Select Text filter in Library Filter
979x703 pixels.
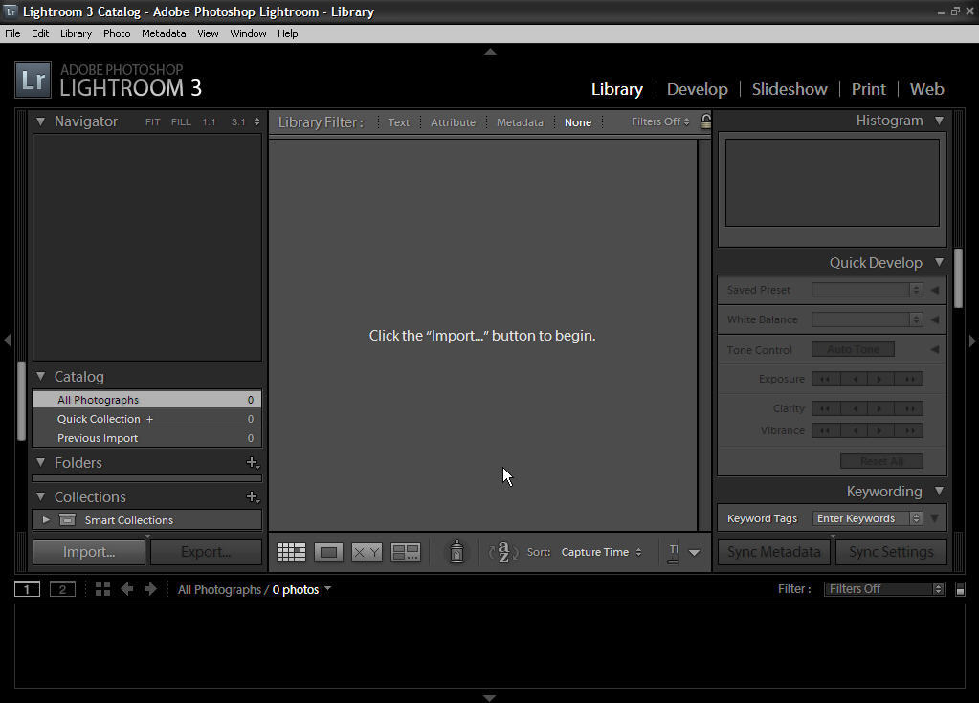(398, 122)
